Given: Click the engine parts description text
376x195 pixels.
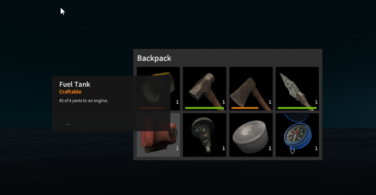Looking at the screenshot, I should [x=84, y=101].
